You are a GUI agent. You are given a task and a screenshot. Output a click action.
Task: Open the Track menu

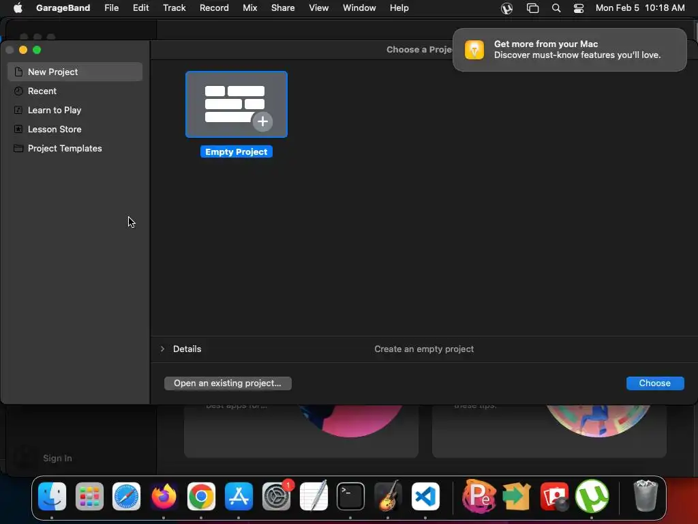[x=174, y=8]
